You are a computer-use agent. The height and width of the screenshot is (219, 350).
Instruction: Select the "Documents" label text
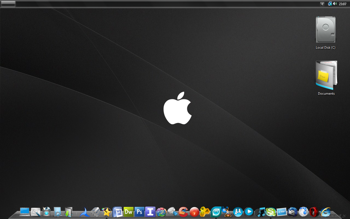(x=326, y=94)
